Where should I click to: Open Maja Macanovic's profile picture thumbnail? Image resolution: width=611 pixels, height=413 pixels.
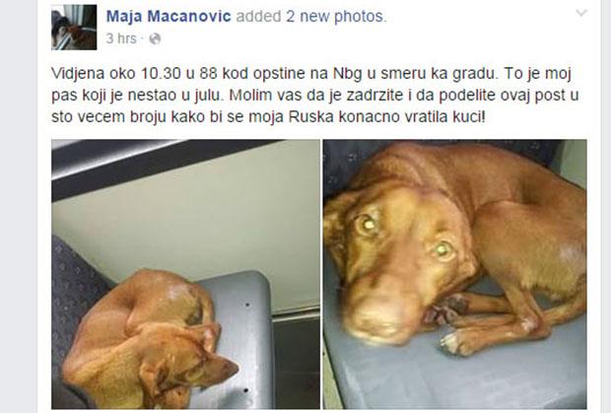tap(74, 28)
